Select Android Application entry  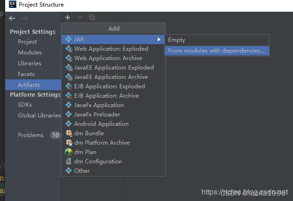[113, 124]
